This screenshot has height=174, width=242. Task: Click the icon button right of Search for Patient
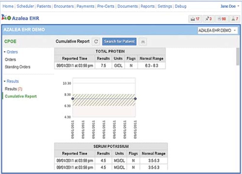click(x=143, y=42)
